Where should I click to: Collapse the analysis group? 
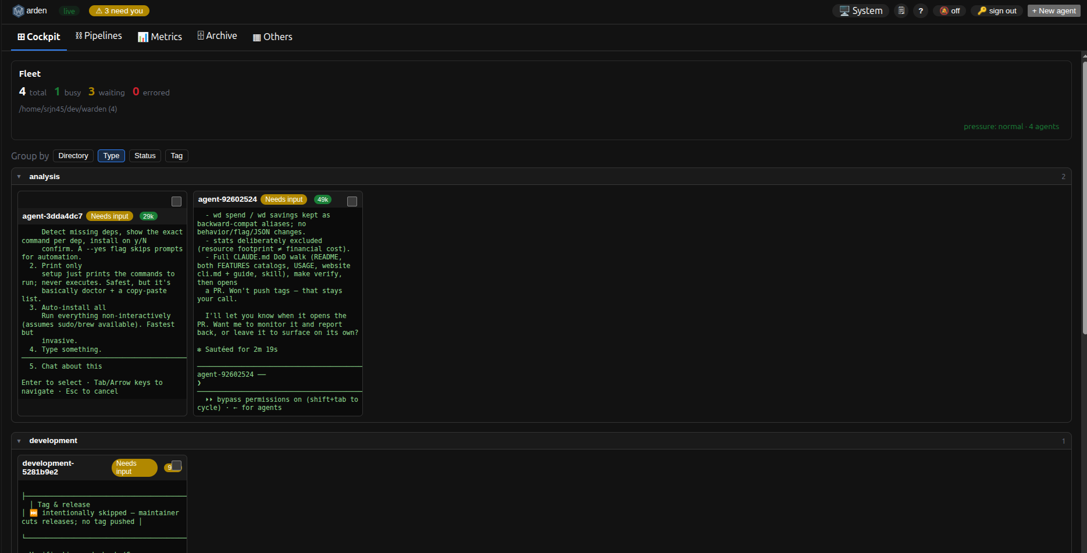tap(19, 177)
